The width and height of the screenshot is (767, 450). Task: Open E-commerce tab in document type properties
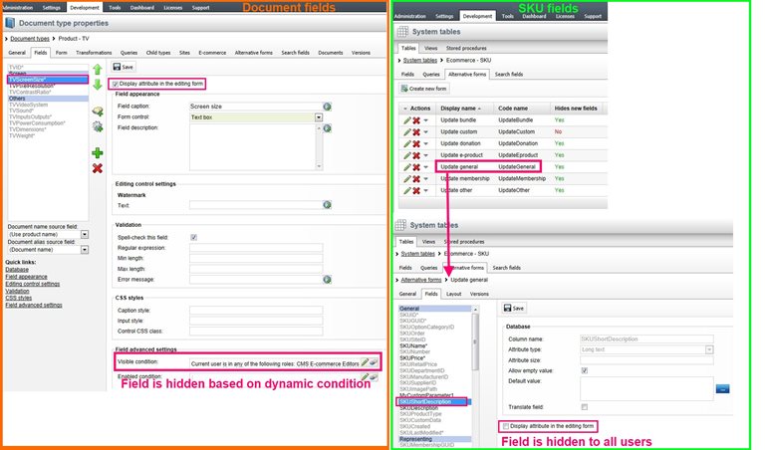[x=212, y=53]
